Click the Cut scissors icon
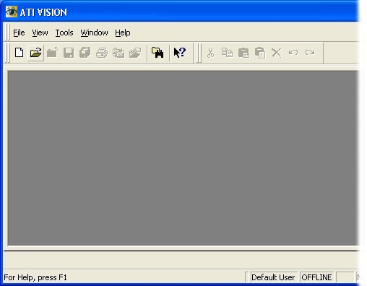 tap(210, 53)
